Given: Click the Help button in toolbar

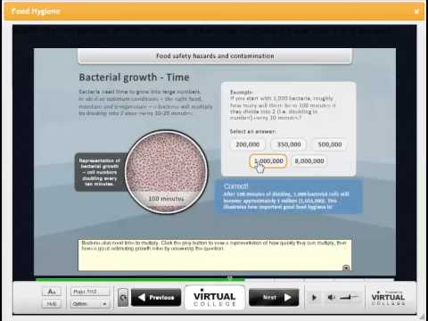Looking at the screenshot, I should click(x=52, y=304).
